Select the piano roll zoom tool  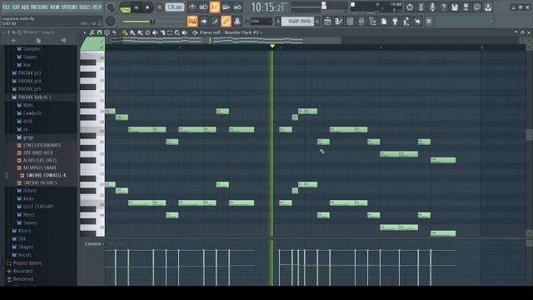point(177,32)
